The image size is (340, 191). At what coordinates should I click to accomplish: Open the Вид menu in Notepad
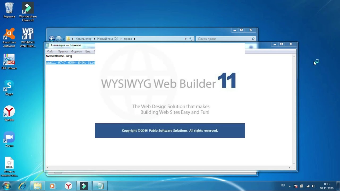88,51
